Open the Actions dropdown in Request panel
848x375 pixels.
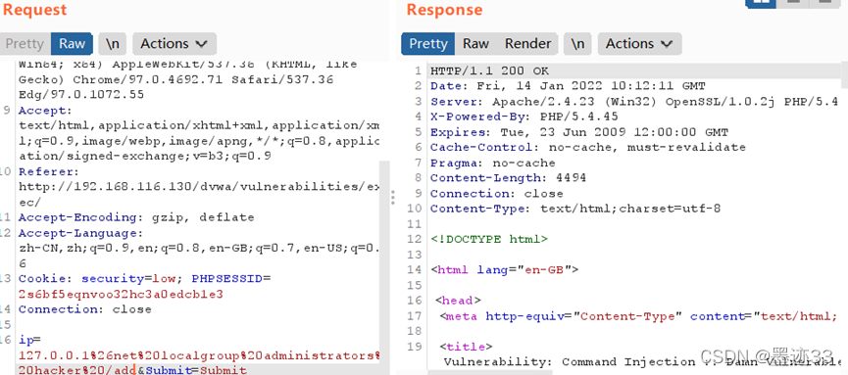pos(175,44)
